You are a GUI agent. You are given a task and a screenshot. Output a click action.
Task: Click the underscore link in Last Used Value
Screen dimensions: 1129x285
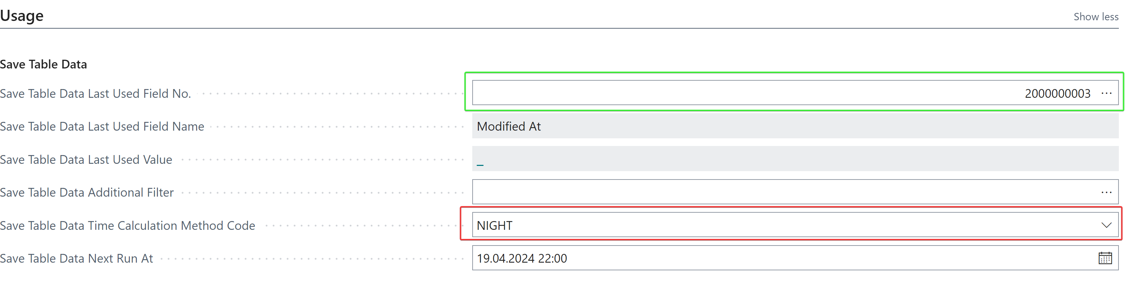tap(480, 163)
